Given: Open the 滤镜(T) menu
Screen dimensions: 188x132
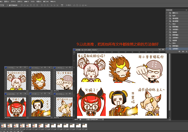Looking at the screenshot, I should [x=26, y=2].
